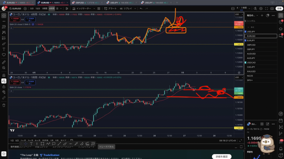Screen dimensions: 284x159
Task: Collapse the watchlist section chevron above USDJPY
Action: coord(248,27)
